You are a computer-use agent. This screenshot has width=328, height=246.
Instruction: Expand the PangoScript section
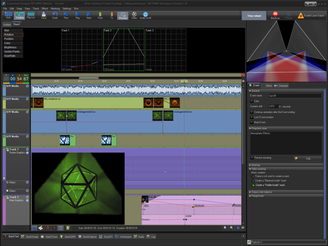pyautogui.click(x=258, y=196)
